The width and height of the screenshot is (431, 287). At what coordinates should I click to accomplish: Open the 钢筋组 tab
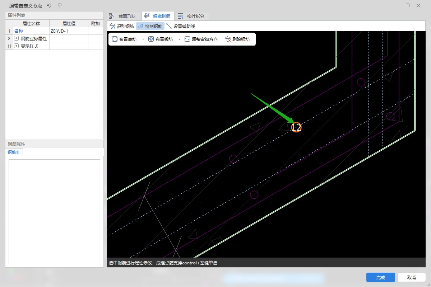tap(14, 152)
